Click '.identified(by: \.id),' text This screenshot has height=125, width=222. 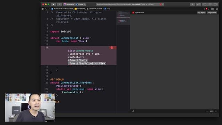(x=84, y=54)
